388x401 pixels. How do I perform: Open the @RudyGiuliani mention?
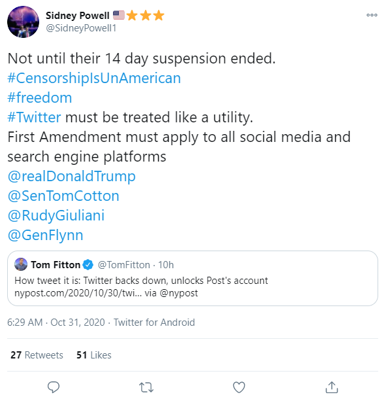tap(56, 216)
